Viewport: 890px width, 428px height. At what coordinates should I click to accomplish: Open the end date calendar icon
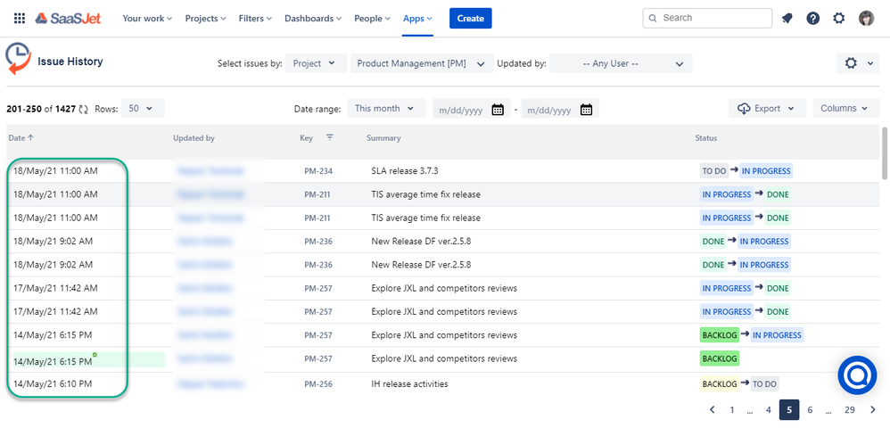[586, 109]
